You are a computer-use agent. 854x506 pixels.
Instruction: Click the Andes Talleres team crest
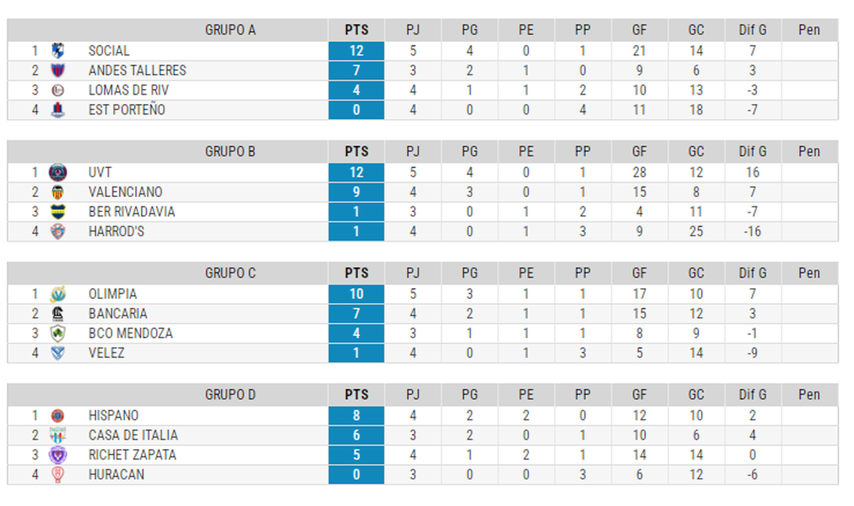click(58, 70)
